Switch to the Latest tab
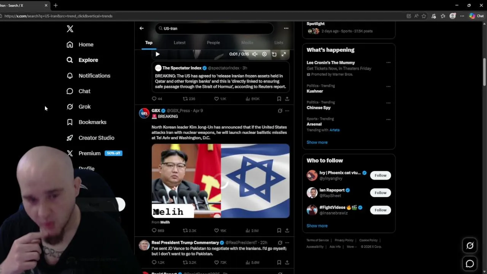The height and width of the screenshot is (274, 487). pyautogui.click(x=180, y=43)
